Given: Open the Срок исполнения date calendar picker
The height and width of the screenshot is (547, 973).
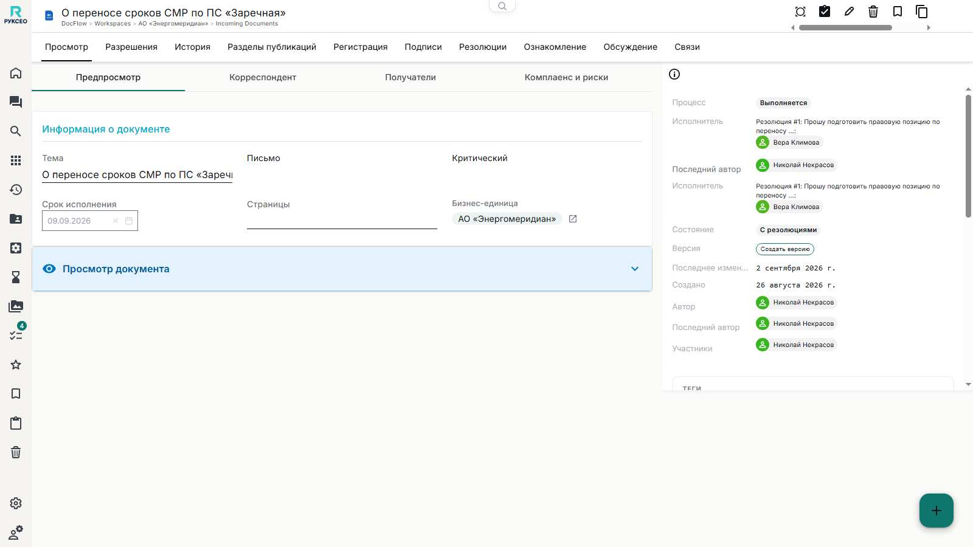Looking at the screenshot, I should tap(129, 221).
